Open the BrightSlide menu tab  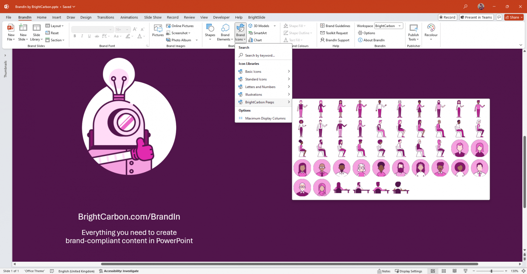(256, 17)
